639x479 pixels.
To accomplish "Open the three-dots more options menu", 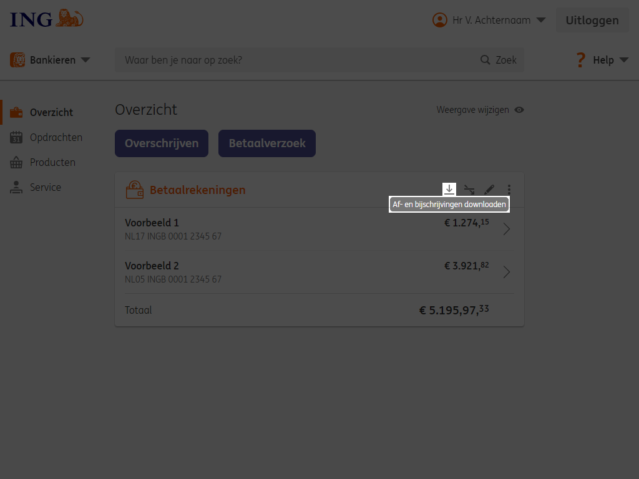I will coord(509,190).
